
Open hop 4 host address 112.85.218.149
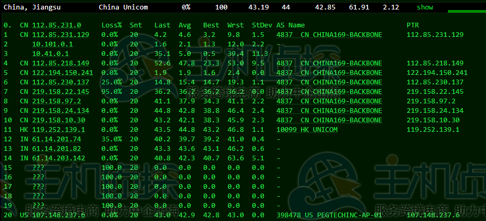click(x=60, y=63)
